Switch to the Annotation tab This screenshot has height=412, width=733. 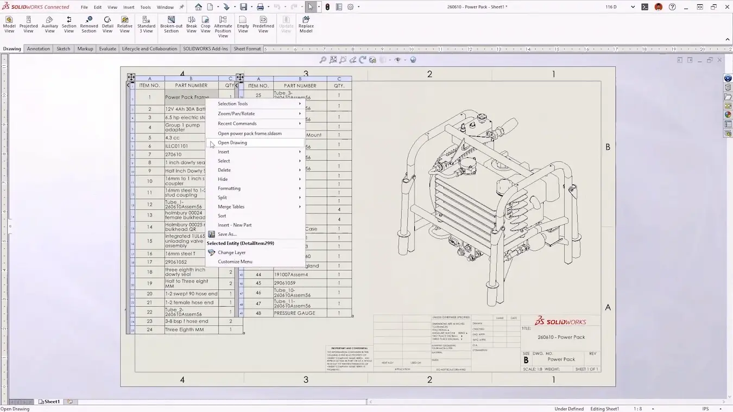tap(39, 49)
